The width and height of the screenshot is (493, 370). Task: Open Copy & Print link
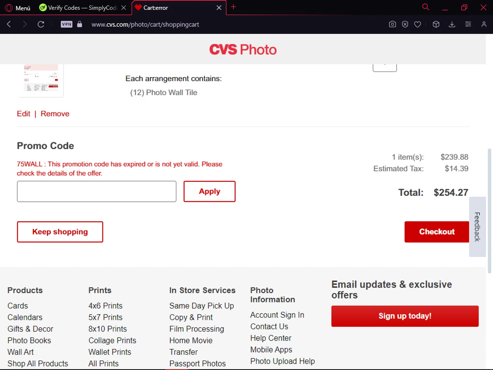(x=191, y=317)
